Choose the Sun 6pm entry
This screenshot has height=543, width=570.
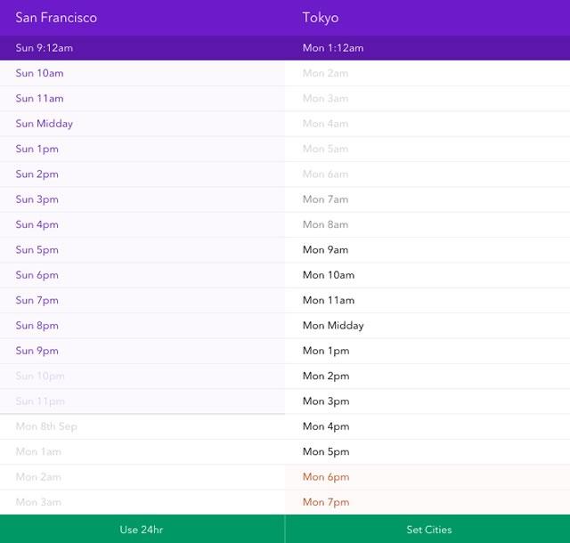pos(142,275)
